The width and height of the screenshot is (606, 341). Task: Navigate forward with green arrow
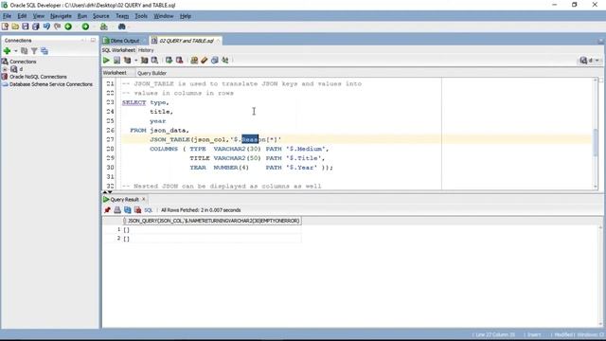[85, 27]
